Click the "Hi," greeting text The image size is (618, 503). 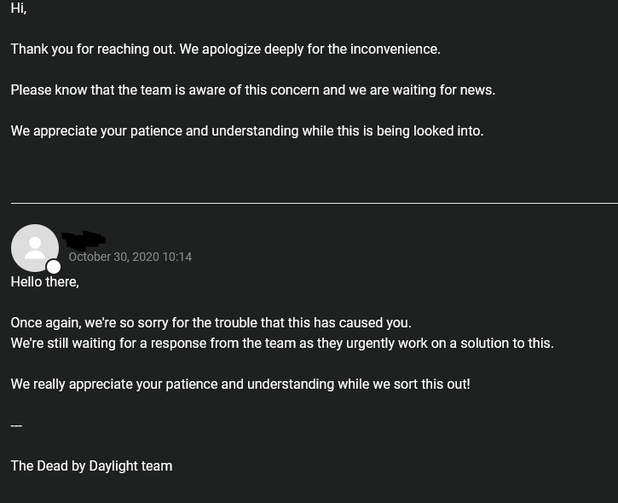click(19, 8)
